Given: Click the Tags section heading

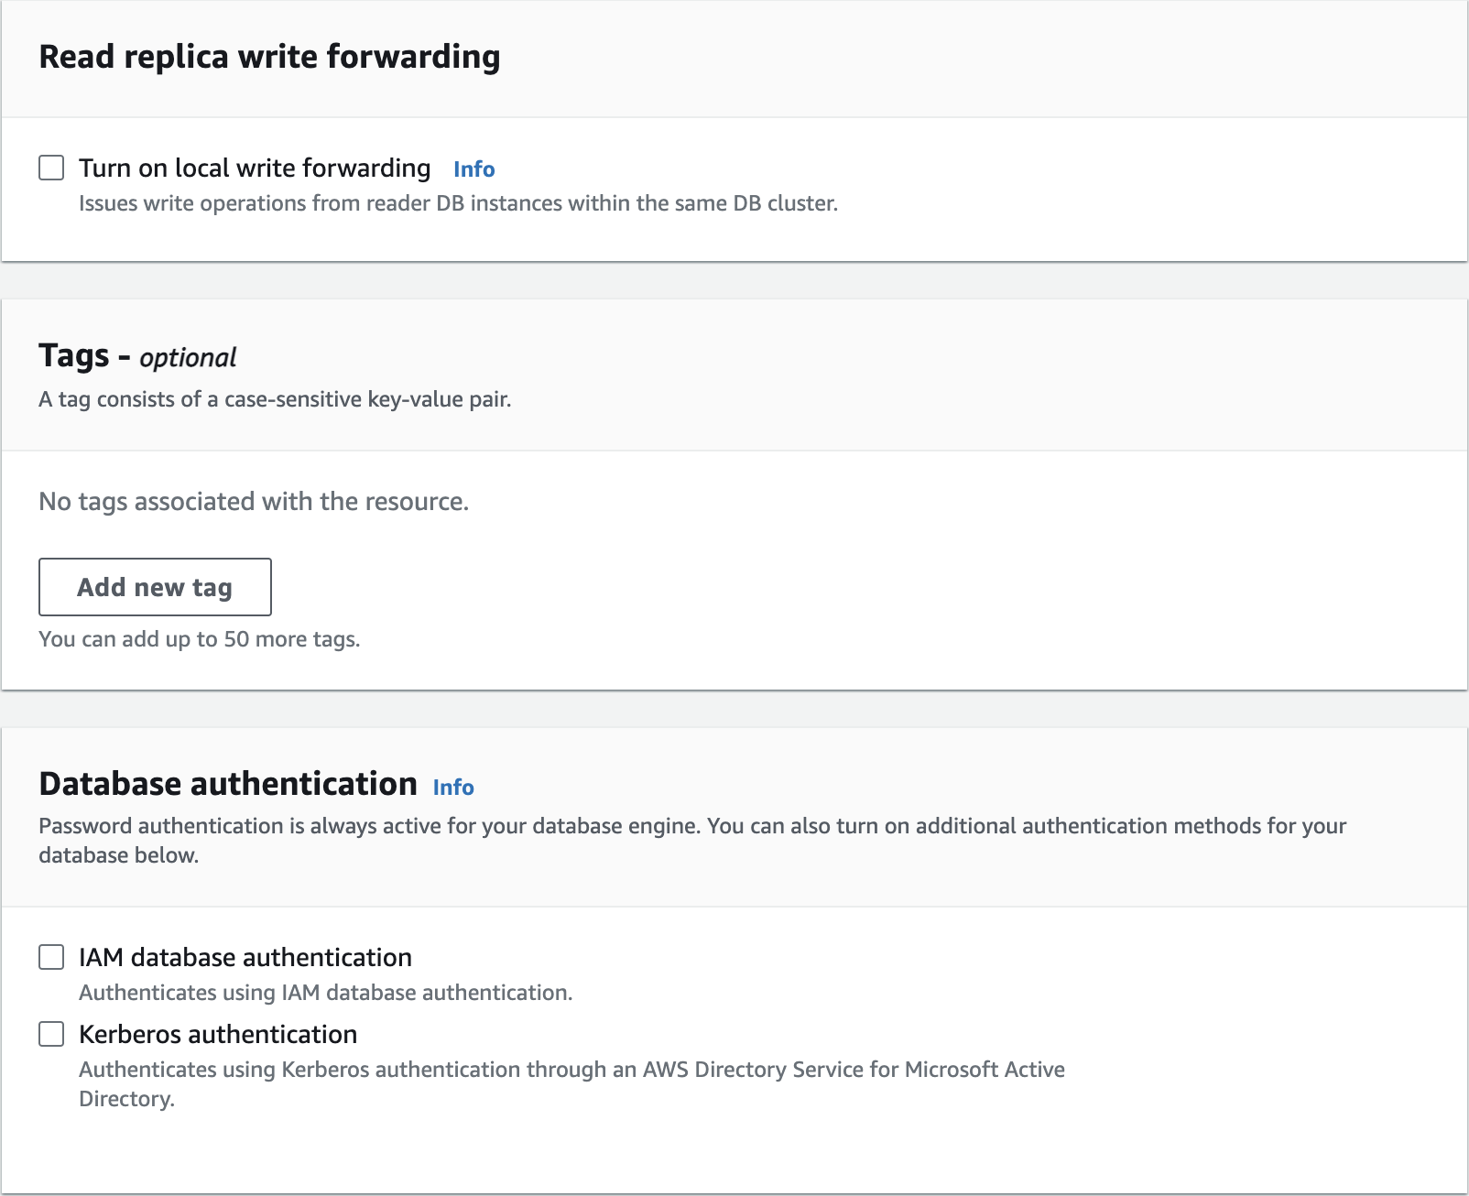Looking at the screenshot, I should pyautogui.click(x=74, y=355).
